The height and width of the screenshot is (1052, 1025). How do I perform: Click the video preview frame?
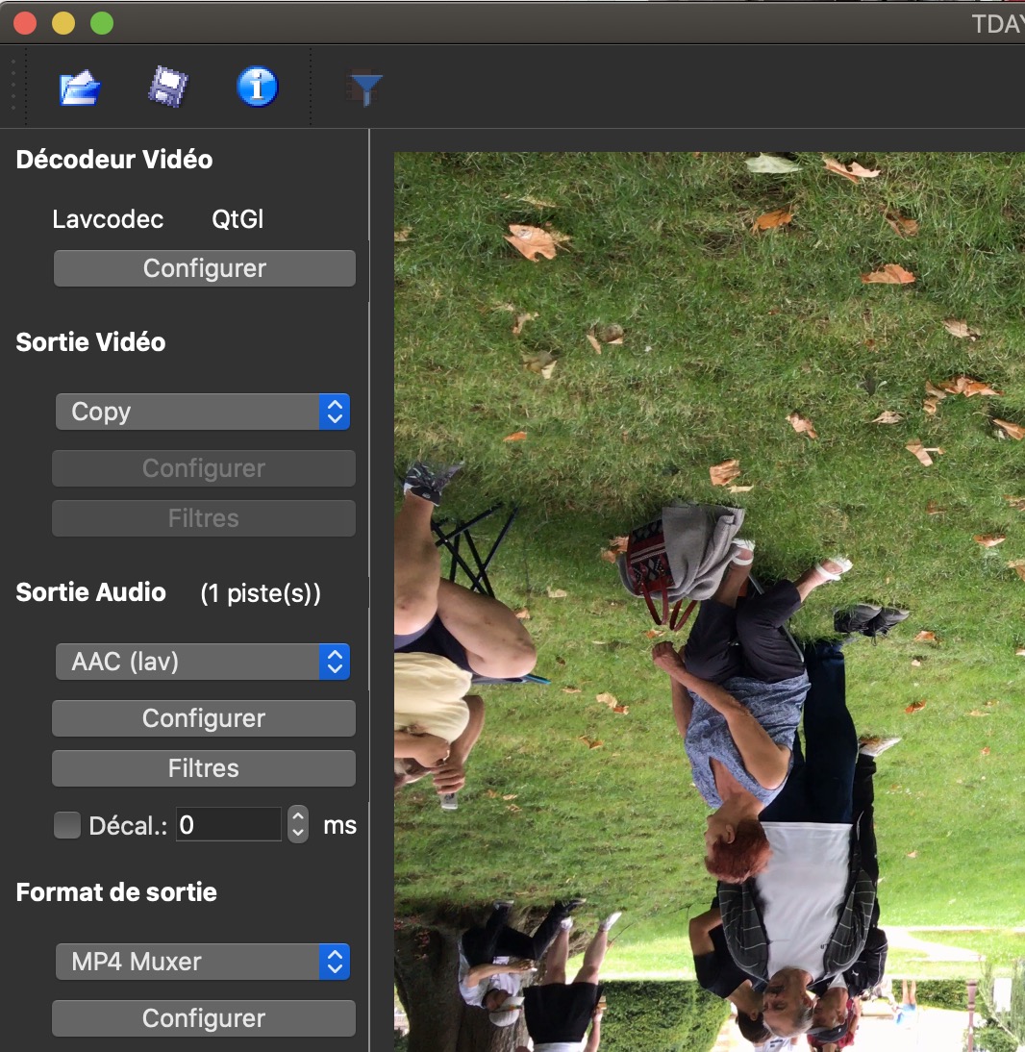pyautogui.click(x=709, y=602)
